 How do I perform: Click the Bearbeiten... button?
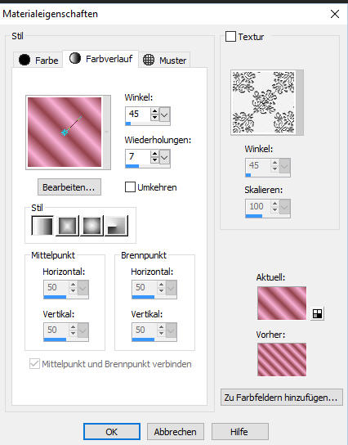click(x=69, y=187)
